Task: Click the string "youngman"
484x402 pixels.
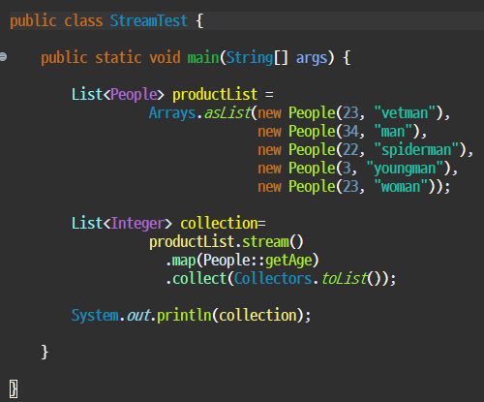Action: pyautogui.click(x=405, y=169)
